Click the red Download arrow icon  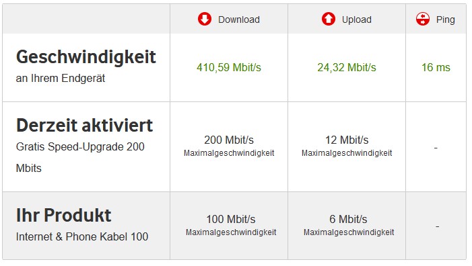[205, 19]
